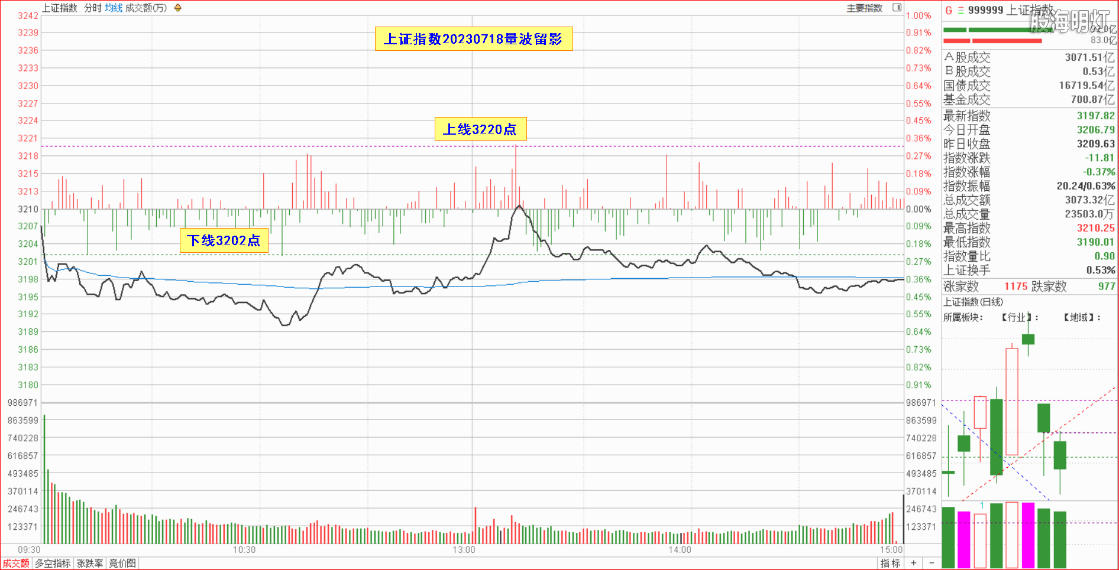Switch to 竞价图 bottom tab

122,563
